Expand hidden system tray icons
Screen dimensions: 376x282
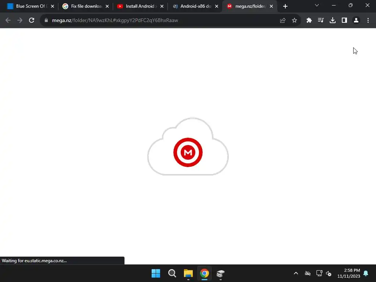click(296, 273)
